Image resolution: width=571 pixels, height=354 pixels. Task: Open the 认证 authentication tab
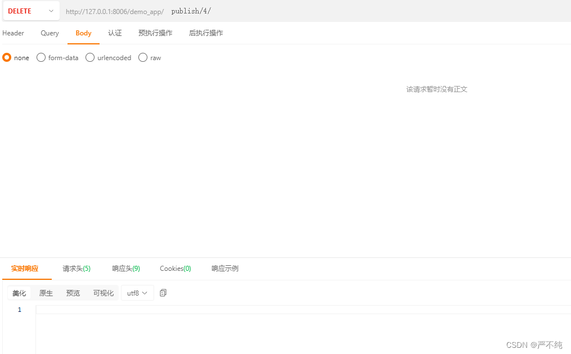click(x=115, y=33)
